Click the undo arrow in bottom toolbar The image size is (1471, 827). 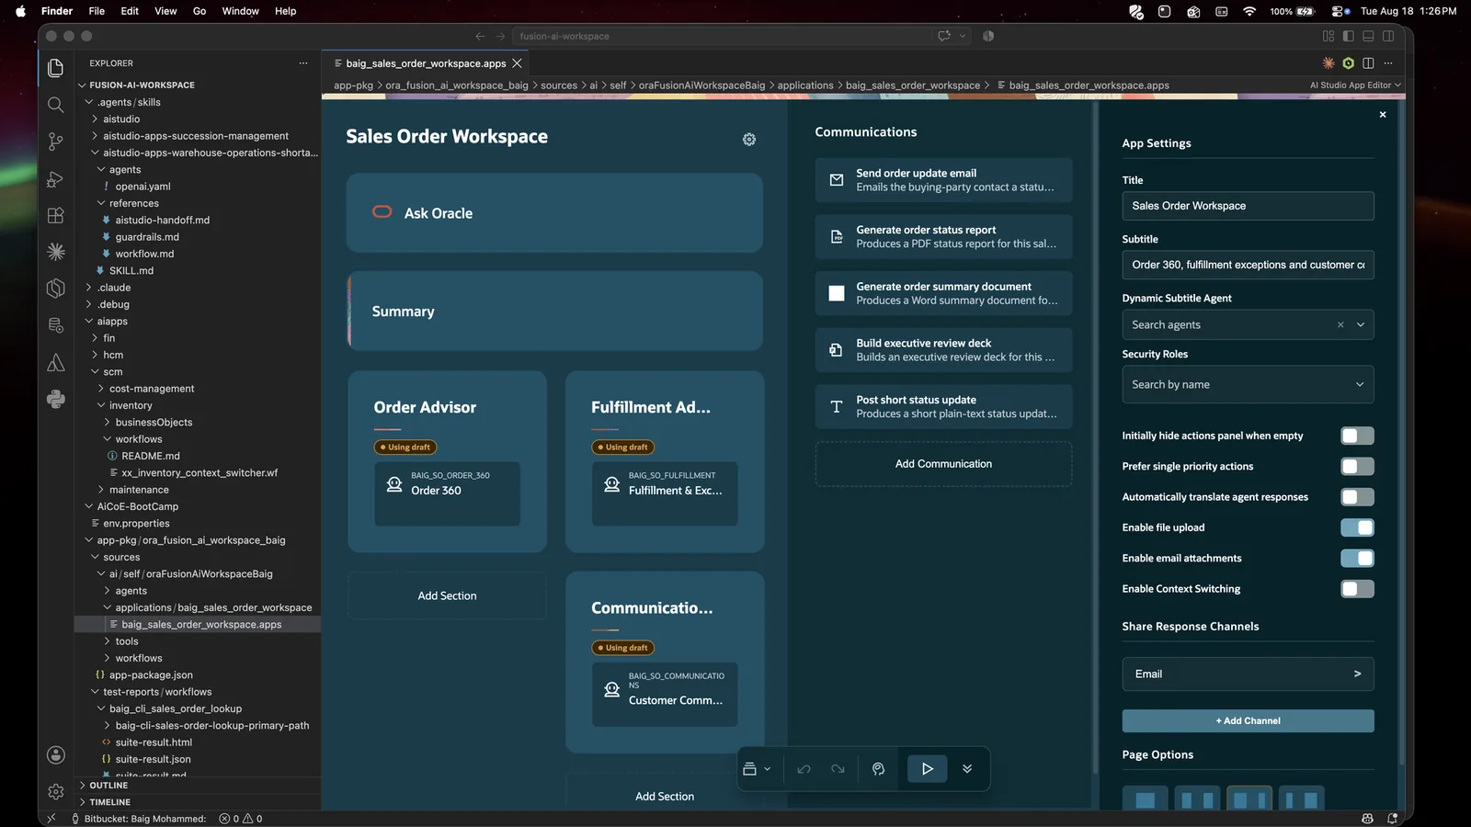[804, 769]
